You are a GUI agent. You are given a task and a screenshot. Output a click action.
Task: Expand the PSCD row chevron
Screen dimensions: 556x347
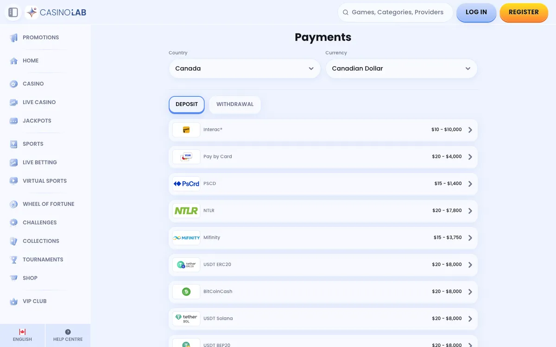470,184
